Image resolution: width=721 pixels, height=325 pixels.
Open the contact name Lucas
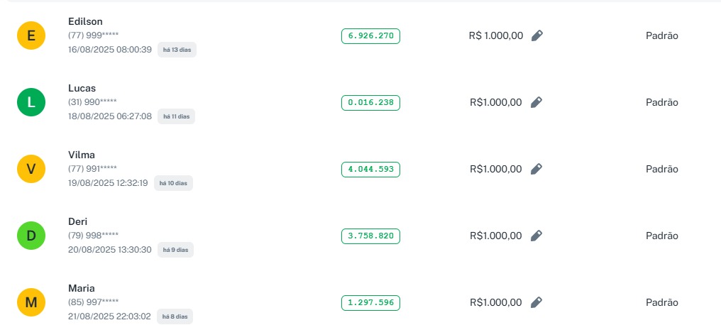coord(82,88)
